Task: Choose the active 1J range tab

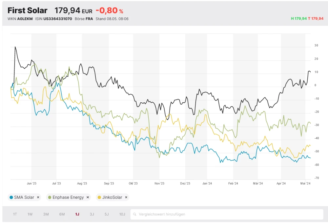Action: coord(77,215)
